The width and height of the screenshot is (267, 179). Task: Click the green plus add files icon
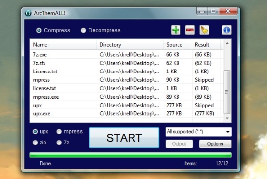(176, 30)
